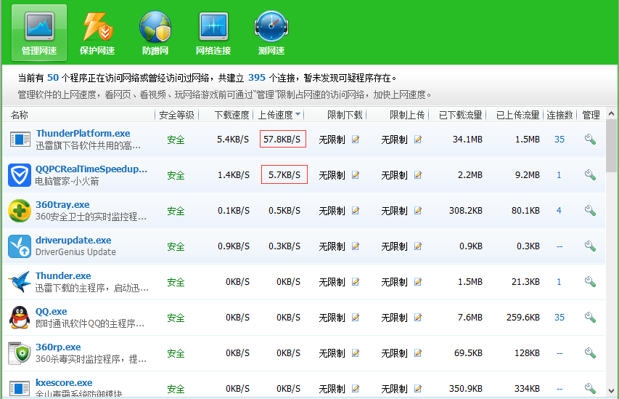
Task: Open the 网络连接 tab
Action: [213, 33]
